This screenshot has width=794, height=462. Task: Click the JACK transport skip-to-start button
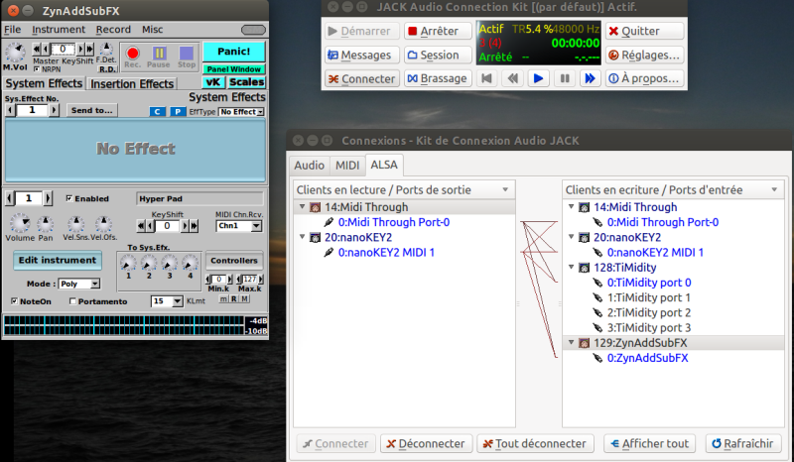486,78
